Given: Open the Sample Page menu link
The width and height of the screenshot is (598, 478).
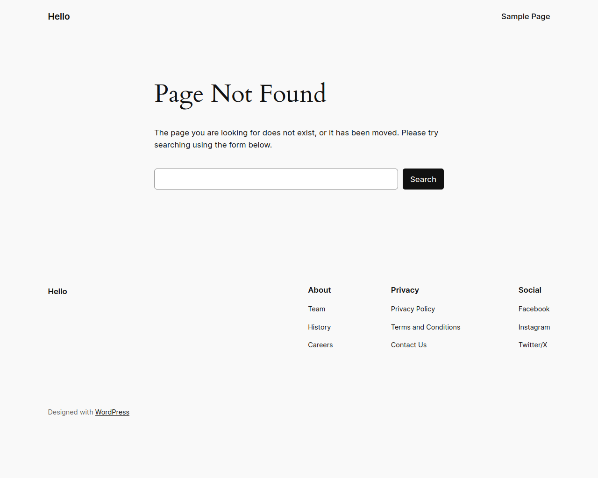Looking at the screenshot, I should point(526,16).
